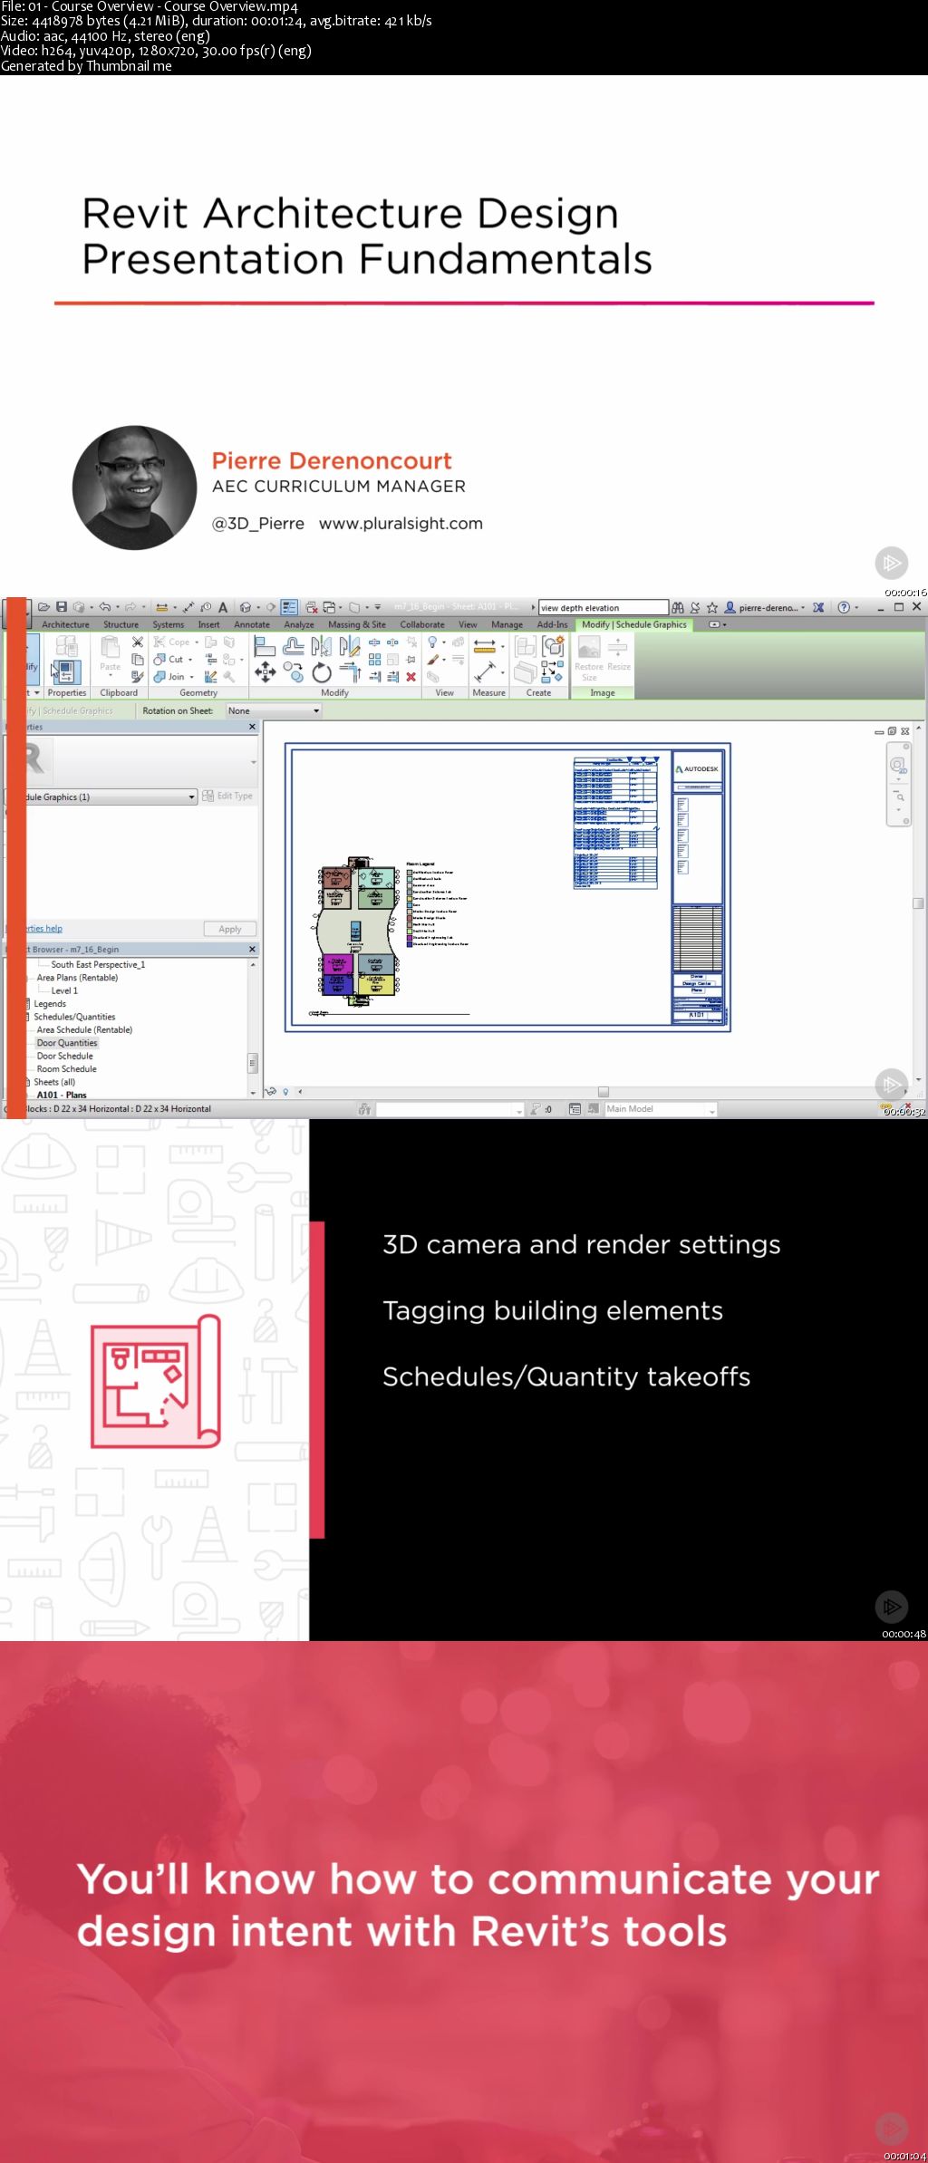
Task: Click the Apply button in Properties
Action: (230, 930)
